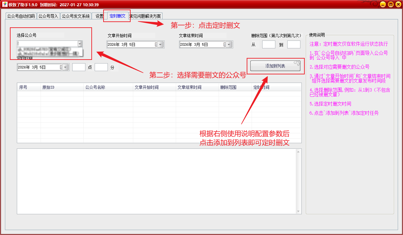403x235 pixels.
Task: Open the 设置 tab
Action: click(99, 16)
